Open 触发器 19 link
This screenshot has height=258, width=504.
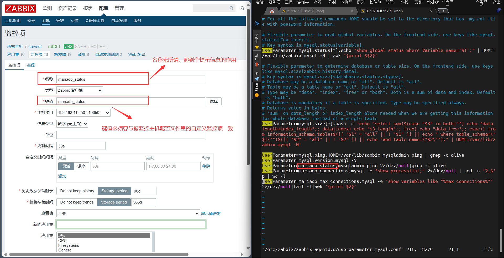coord(63,54)
